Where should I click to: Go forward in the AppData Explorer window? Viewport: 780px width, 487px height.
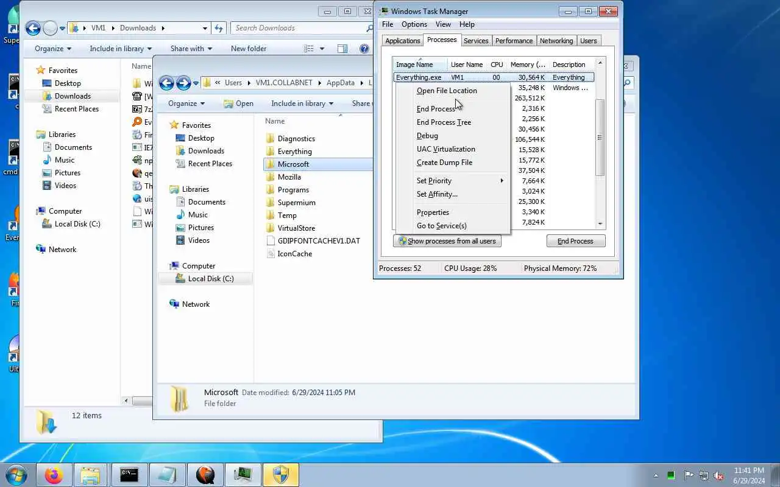click(183, 83)
